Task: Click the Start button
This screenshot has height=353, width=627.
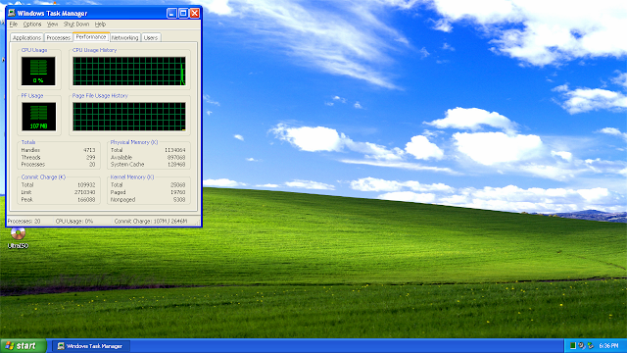Action: pos(24,346)
